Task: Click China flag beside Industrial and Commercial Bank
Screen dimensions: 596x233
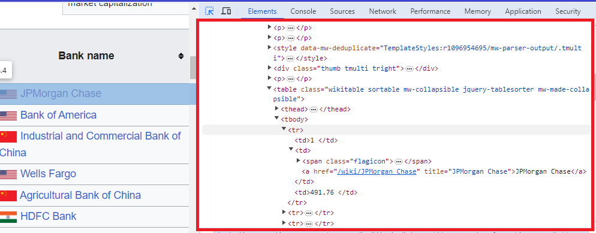Action: tap(8, 137)
